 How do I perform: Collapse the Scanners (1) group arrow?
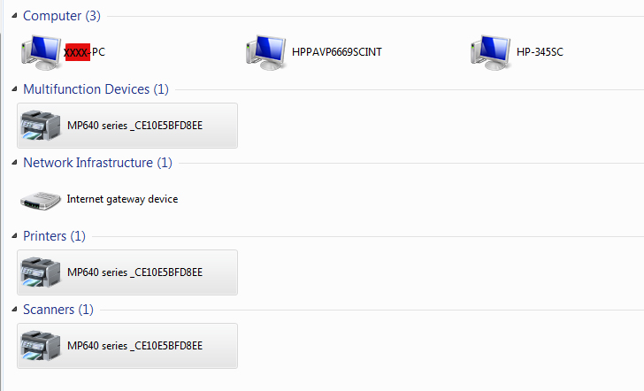tap(14, 310)
